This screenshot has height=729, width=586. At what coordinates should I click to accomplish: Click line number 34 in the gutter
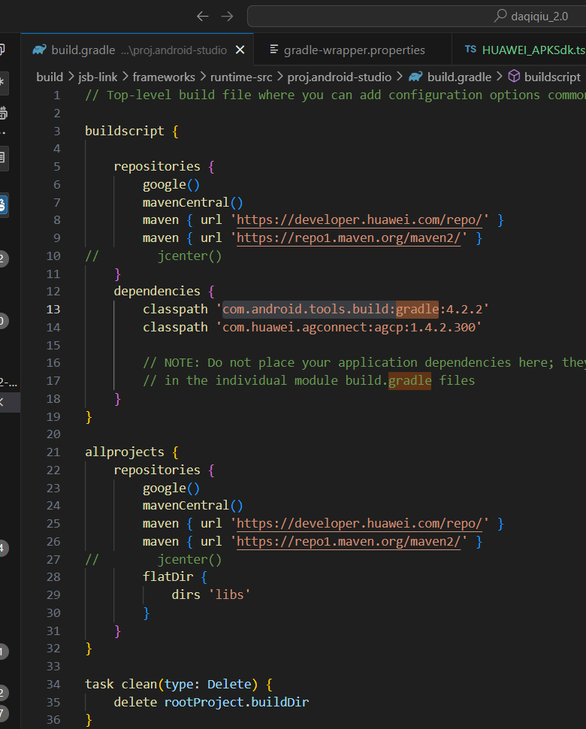coord(53,685)
